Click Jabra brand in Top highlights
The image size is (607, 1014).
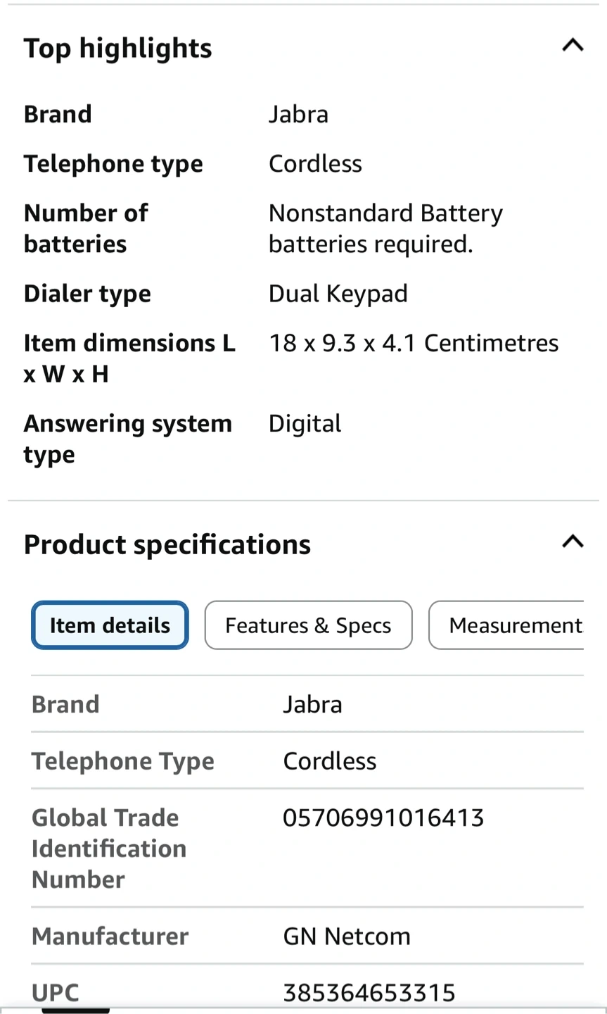point(298,114)
